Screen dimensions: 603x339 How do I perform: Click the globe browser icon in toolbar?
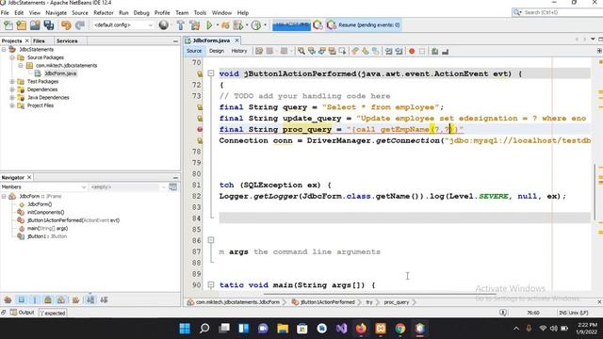[x=164, y=25]
